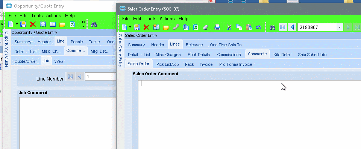Screen dimensions: 361x149
Task: Click the blue Undo arrow icon
Action: pos(259,27)
